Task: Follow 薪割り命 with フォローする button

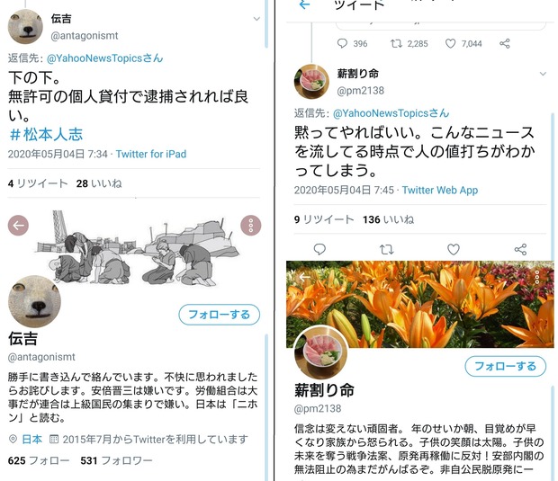Action: pos(505,366)
